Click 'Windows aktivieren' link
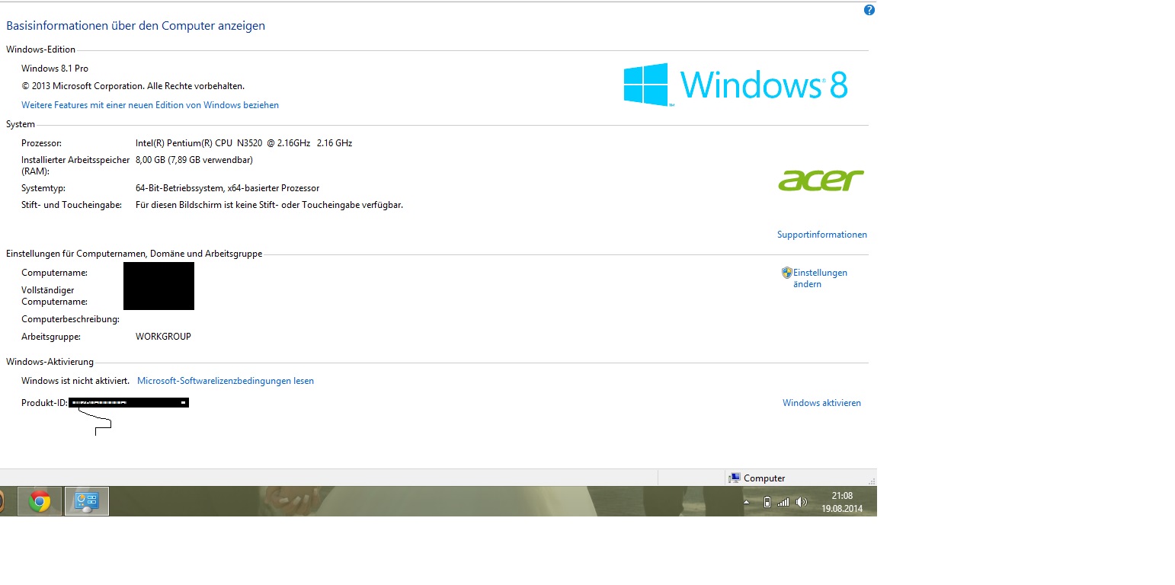Screen dimensions: 1175x585 click(821, 403)
